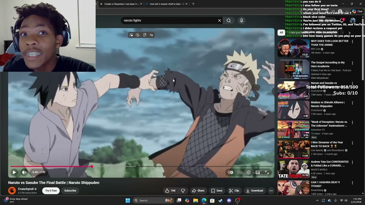Open video settings gear in player
Viewport: 365px width, 205px height.
coord(249,172)
